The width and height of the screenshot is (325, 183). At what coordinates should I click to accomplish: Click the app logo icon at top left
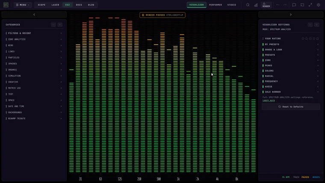coord(6,5)
